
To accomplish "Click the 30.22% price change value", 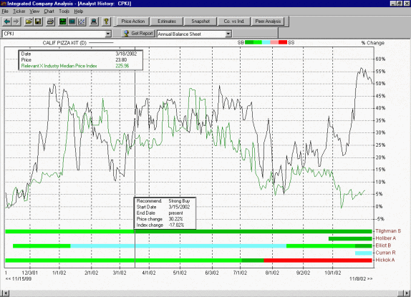I will pyautogui.click(x=175, y=219).
